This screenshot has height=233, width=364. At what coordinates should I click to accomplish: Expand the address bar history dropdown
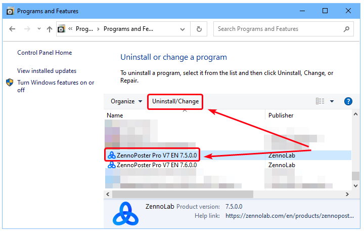click(x=185, y=29)
